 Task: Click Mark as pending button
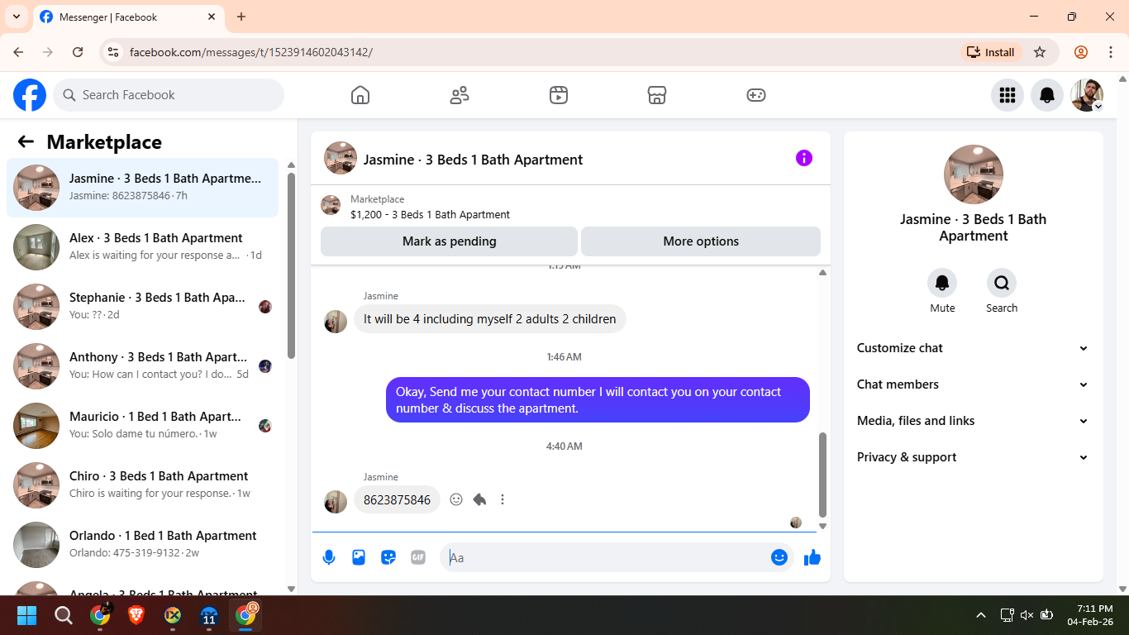pos(449,241)
